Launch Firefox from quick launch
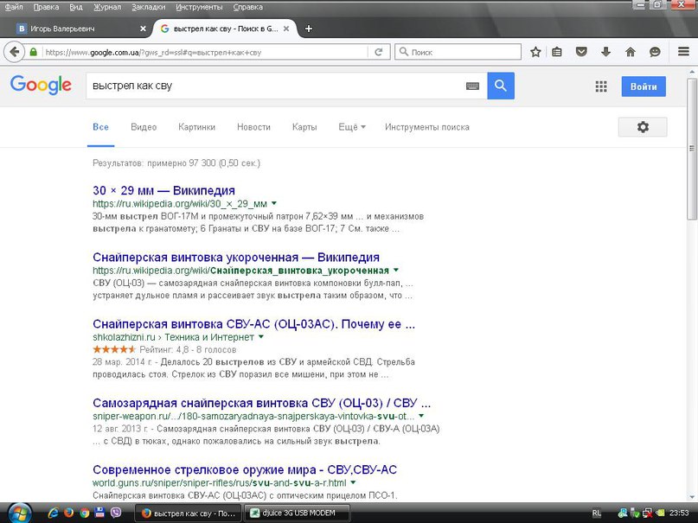This screenshot has height=523, width=698. [x=68, y=513]
